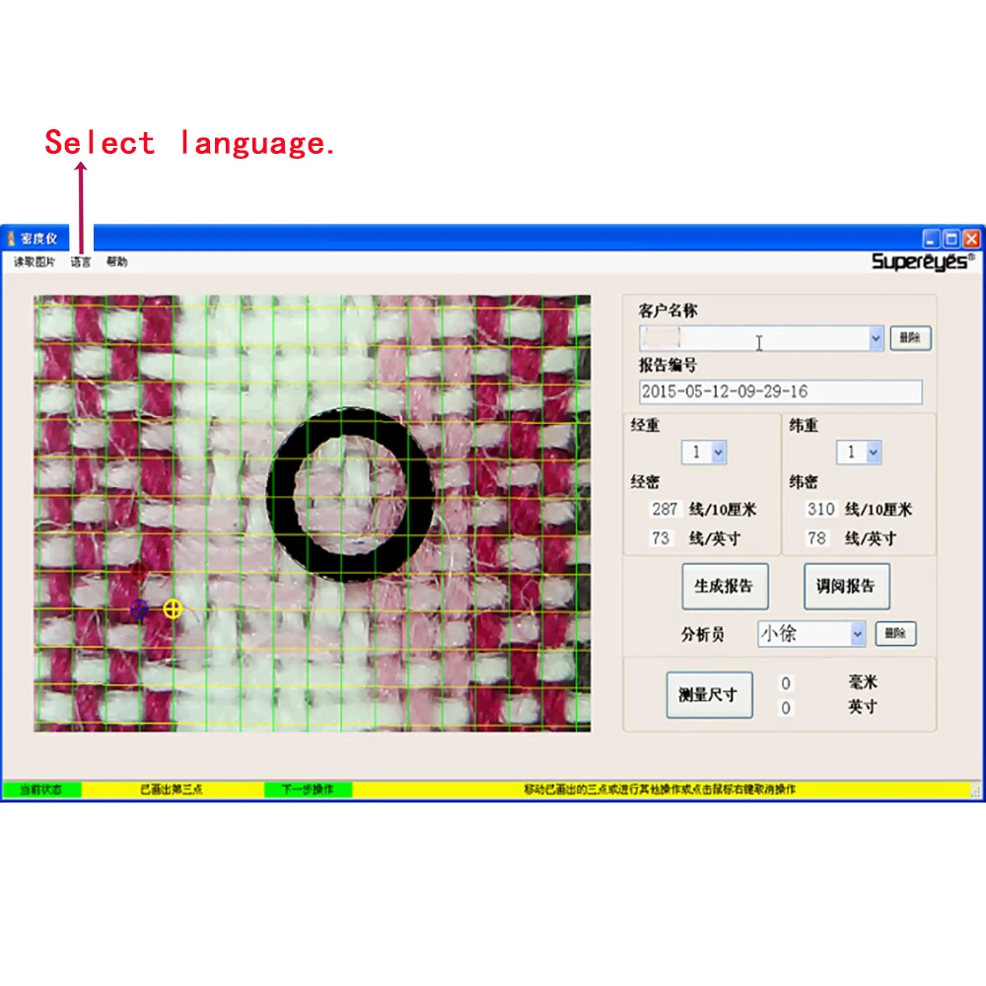Click 删除 next to customer name
This screenshot has height=986, width=986.
[x=910, y=337]
